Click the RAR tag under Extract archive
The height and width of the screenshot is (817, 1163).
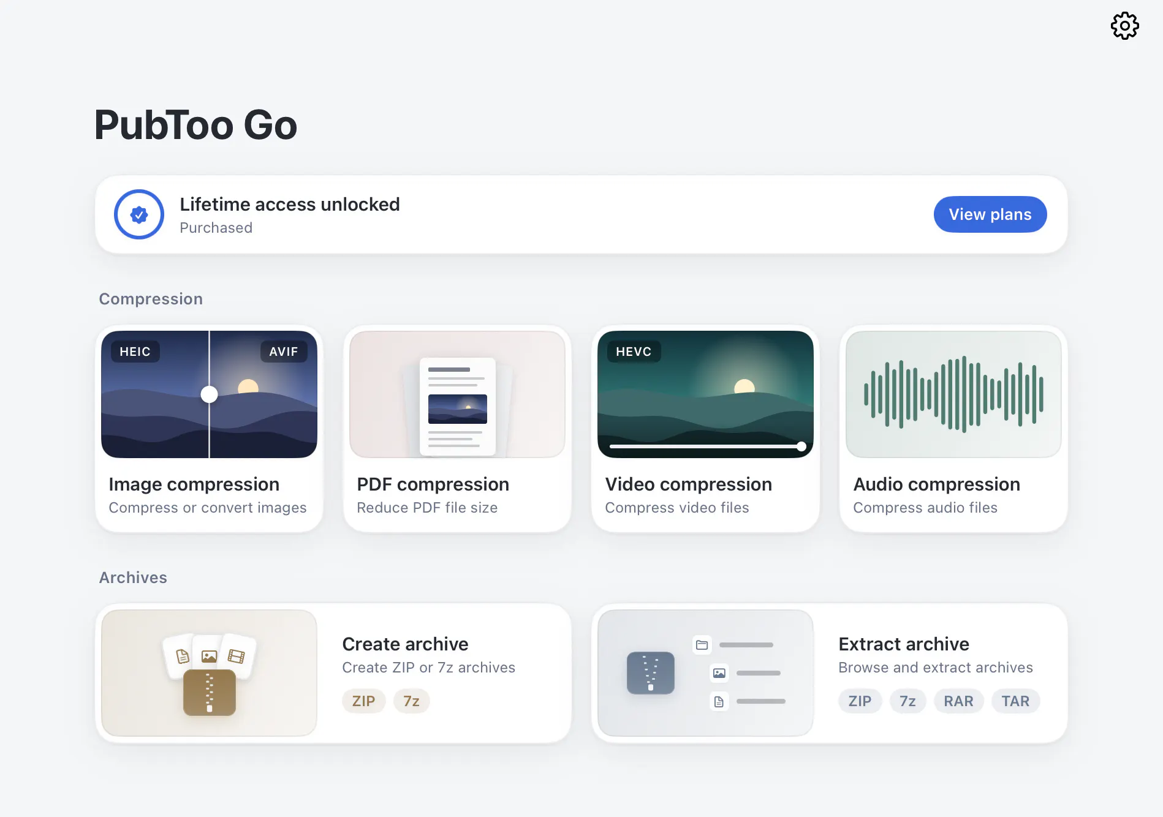958,701
